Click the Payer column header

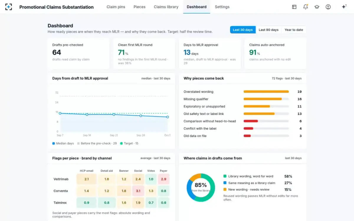164,171
